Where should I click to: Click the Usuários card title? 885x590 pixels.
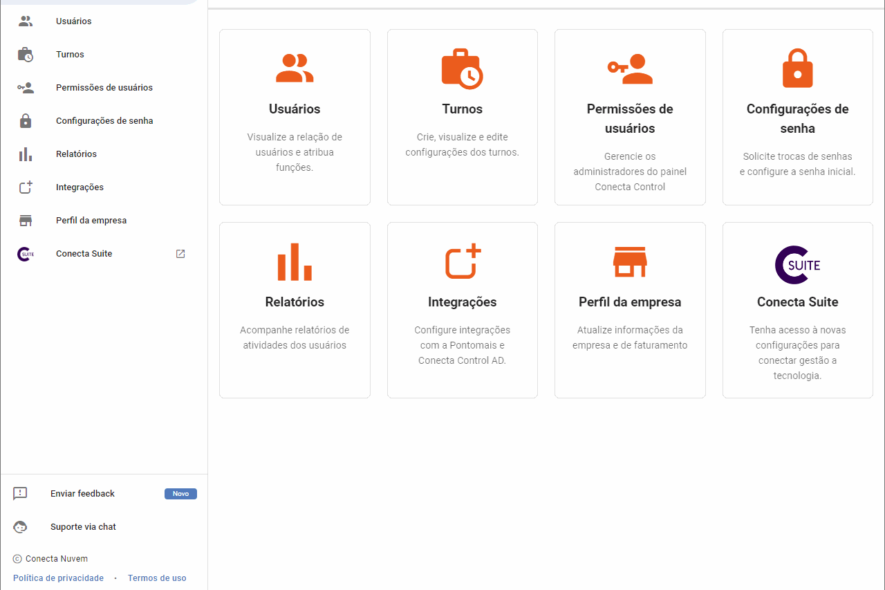point(295,109)
